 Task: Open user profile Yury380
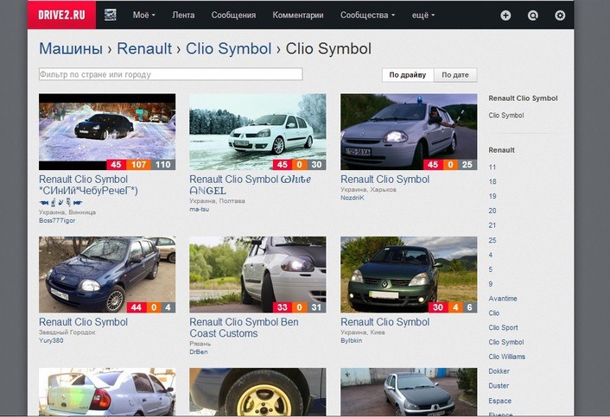[51, 340]
